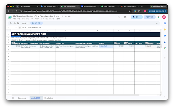This screenshot has height=108, width=174.
Task: Click the Chrome update restart button
Action: 157,11
